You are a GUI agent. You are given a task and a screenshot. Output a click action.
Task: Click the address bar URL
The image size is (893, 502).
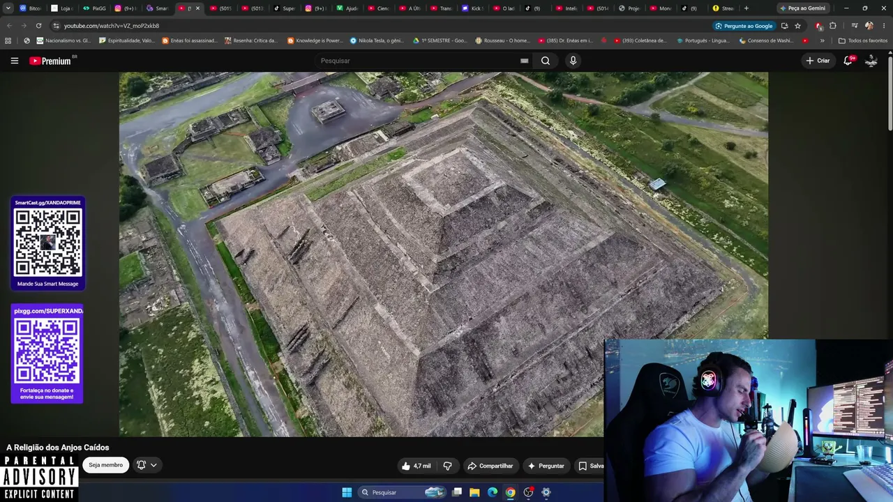(112, 26)
